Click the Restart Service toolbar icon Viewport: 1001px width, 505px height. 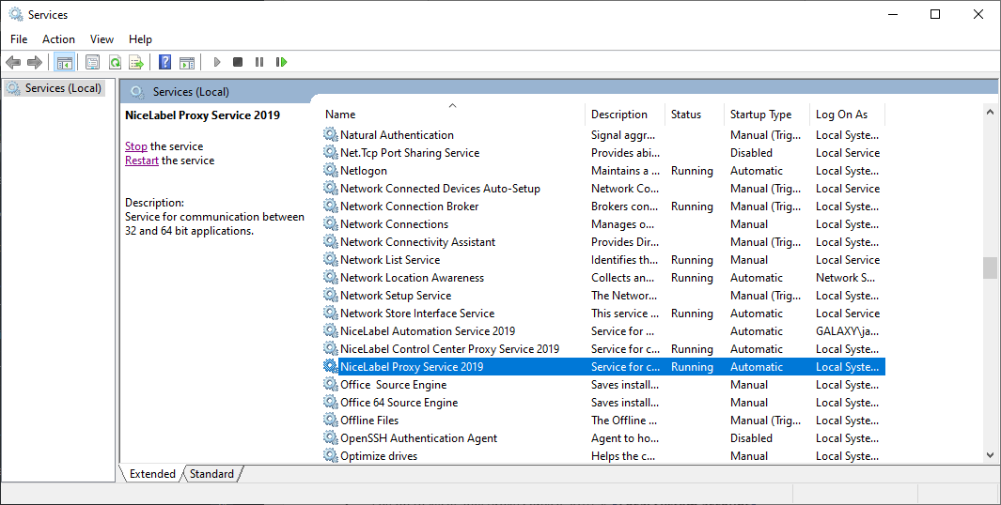pyautogui.click(x=281, y=62)
